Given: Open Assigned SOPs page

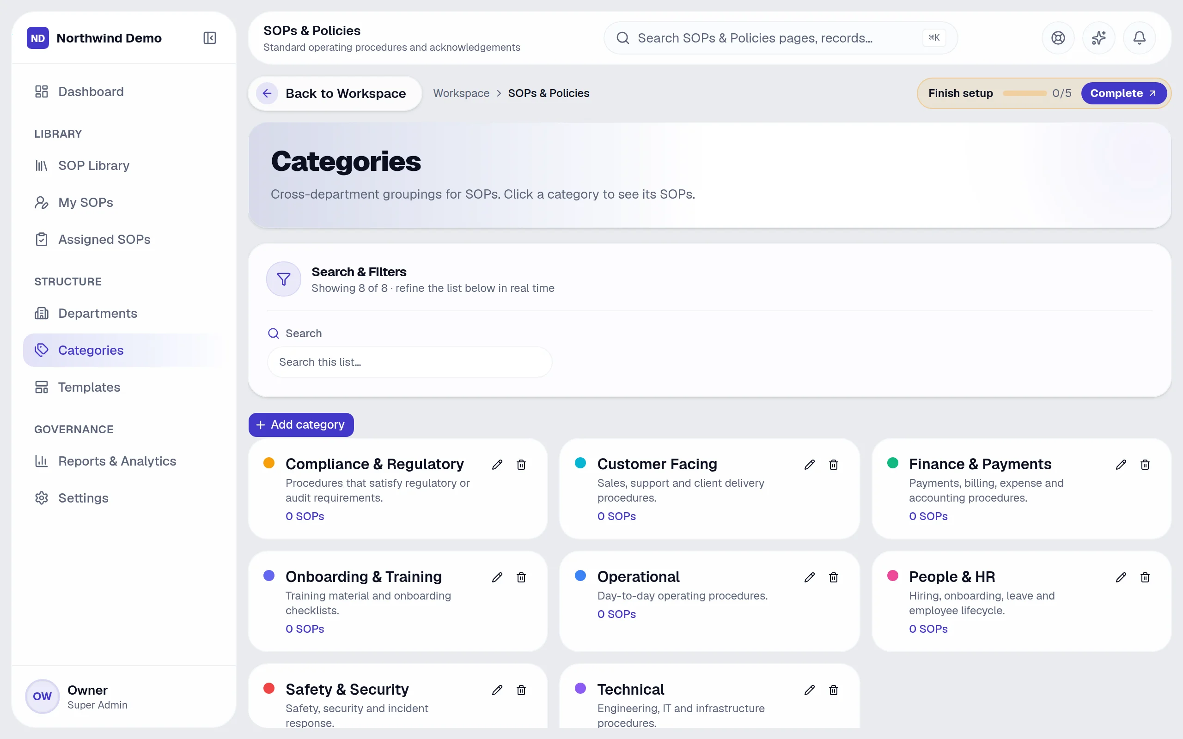Looking at the screenshot, I should [124, 240].
